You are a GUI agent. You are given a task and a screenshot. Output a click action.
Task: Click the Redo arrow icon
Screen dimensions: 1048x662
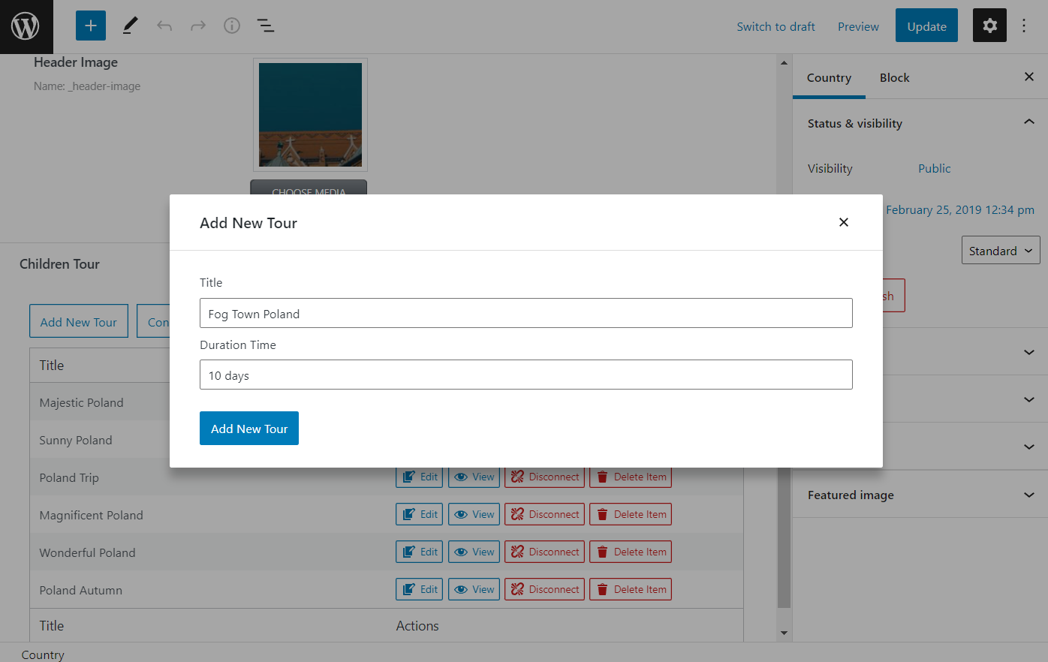tap(198, 26)
